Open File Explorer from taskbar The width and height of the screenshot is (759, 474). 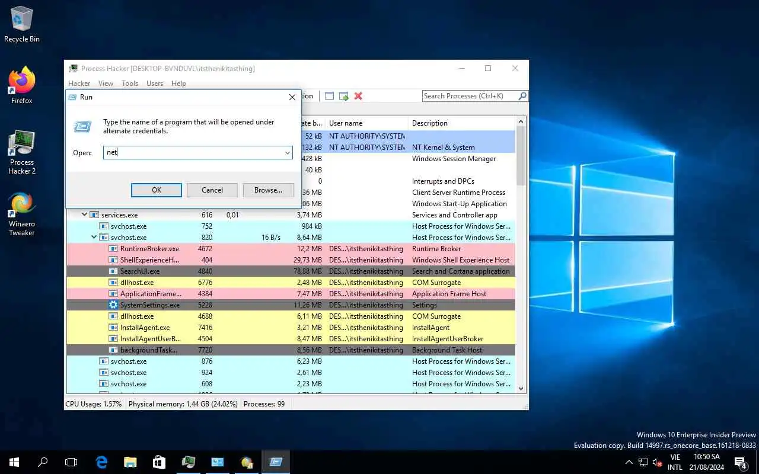coord(130,462)
